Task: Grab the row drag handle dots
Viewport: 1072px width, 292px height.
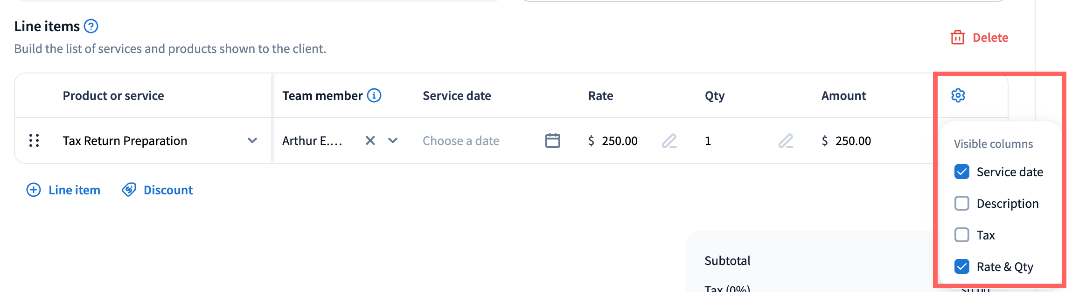Action: coord(34,140)
